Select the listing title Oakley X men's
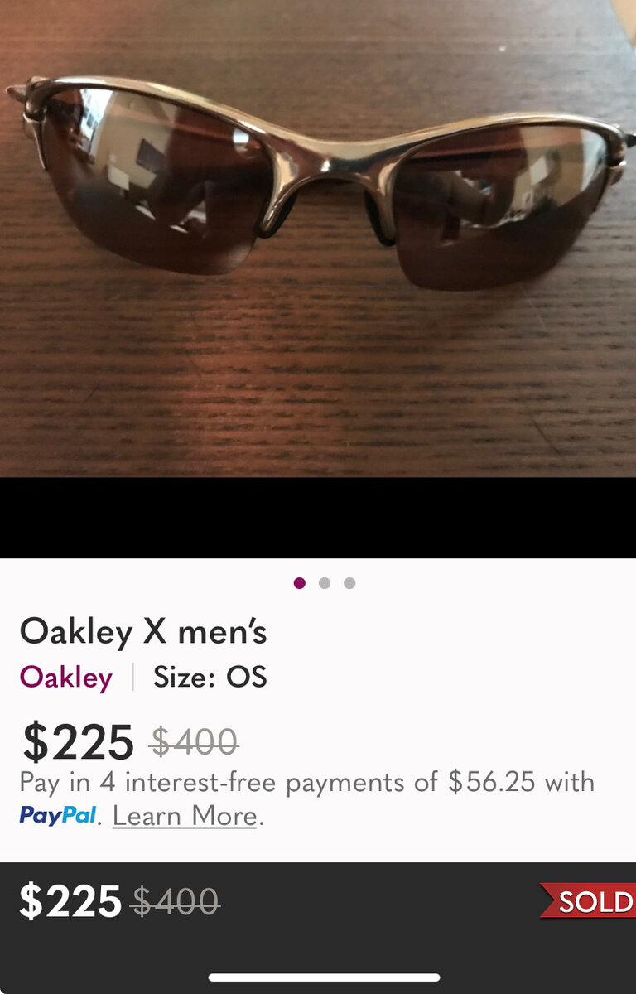 click(143, 632)
